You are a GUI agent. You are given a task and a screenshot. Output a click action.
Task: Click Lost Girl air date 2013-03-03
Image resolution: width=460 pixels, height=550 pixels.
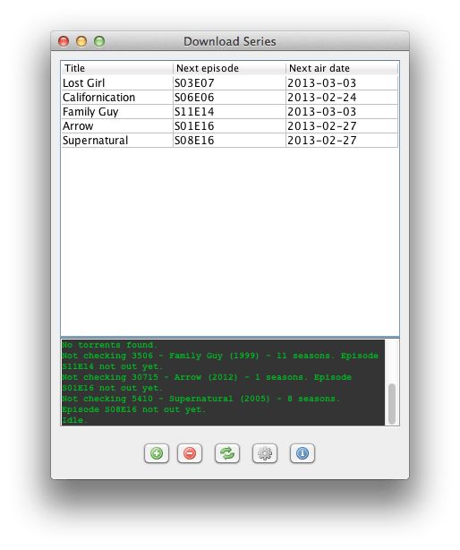(342, 83)
